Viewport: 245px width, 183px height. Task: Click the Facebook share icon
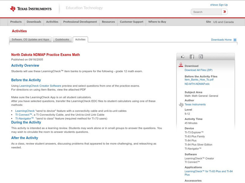pos(192,56)
